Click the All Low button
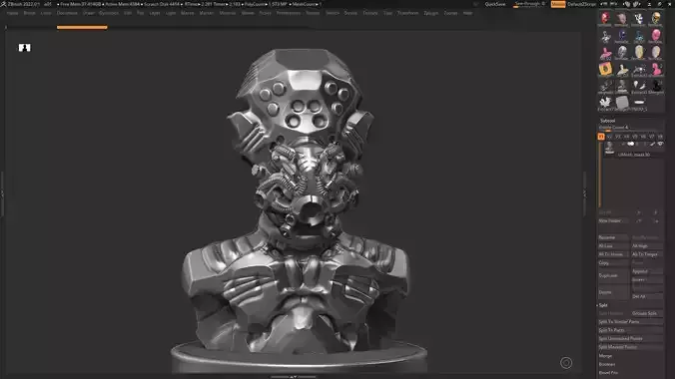 613,246
